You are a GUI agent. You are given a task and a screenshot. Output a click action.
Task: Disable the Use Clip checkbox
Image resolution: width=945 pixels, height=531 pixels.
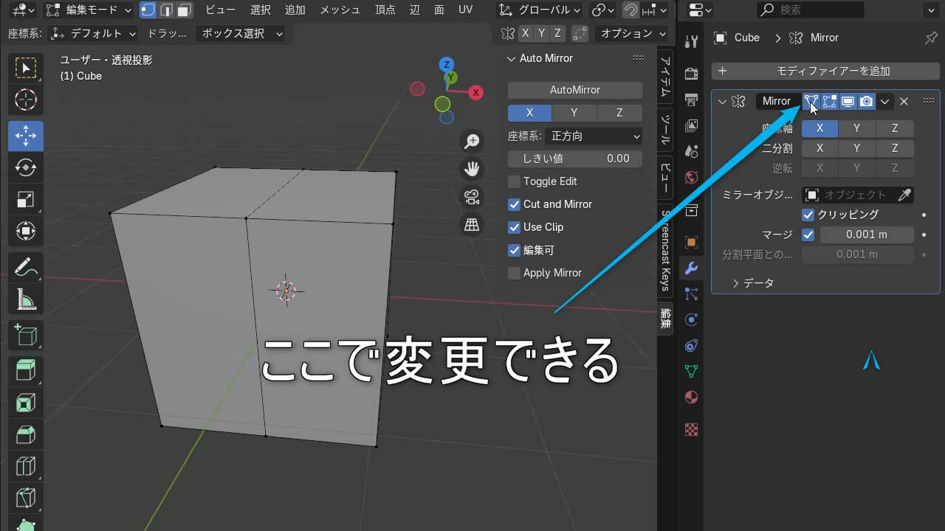pyautogui.click(x=515, y=227)
